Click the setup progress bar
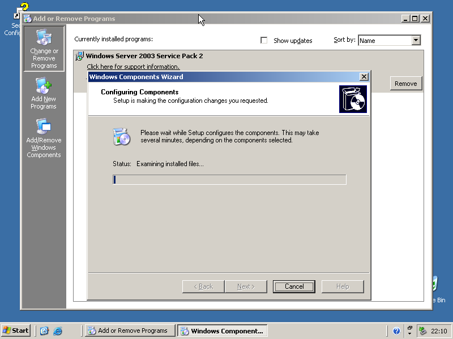The height and width of the screenshot is (339, 453). coord(229,180)
